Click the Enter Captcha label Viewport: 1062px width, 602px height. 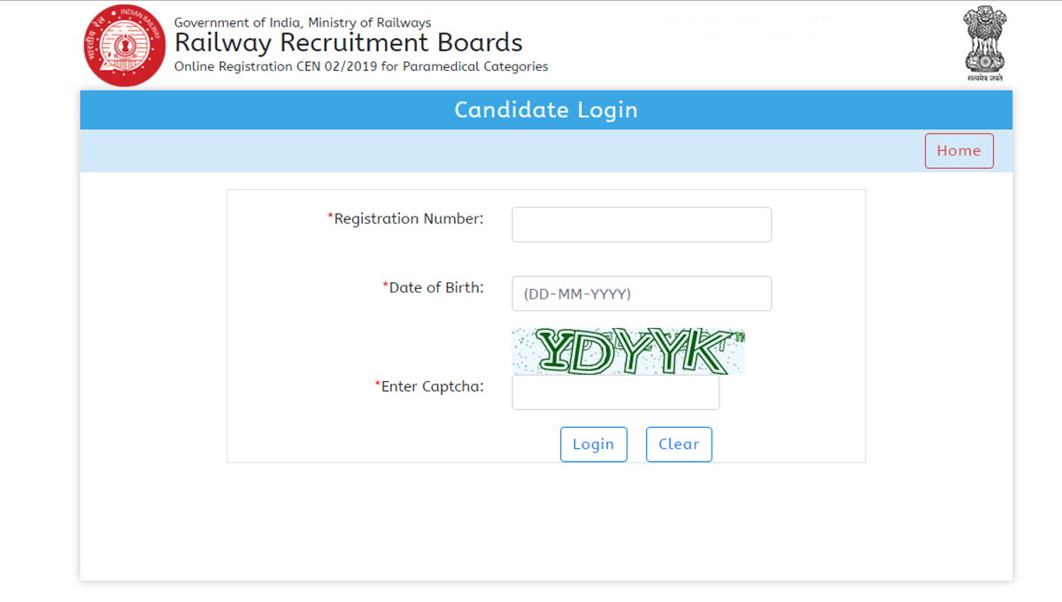pos(432,386)
